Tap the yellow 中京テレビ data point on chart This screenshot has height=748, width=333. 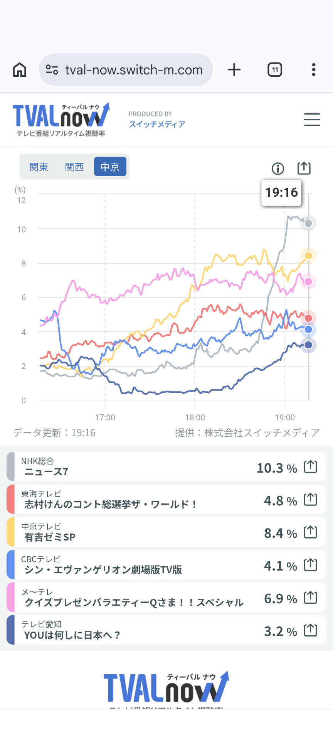click(308, 256)
